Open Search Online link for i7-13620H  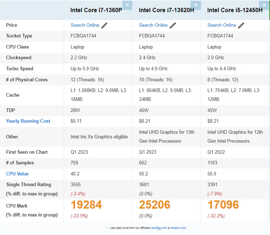[153, 25]
